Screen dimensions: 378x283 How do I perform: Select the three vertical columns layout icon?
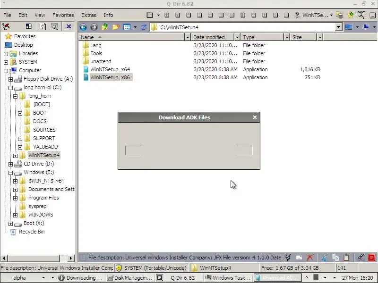221,15
